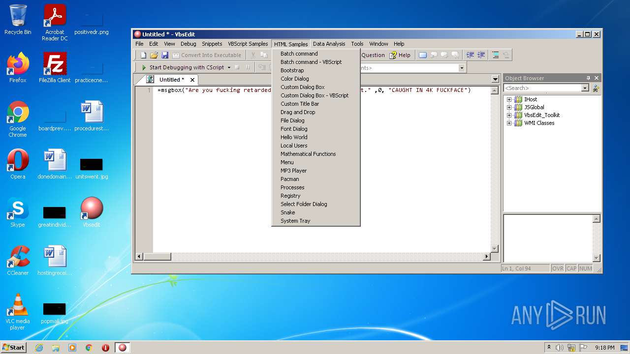
Task: Click the Question toolbar button
Action: (373, 55)
